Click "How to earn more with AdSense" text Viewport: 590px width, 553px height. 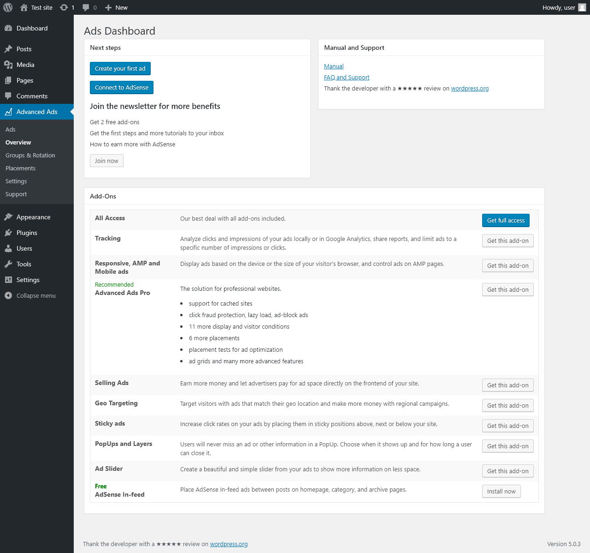[x=133, y=144]
